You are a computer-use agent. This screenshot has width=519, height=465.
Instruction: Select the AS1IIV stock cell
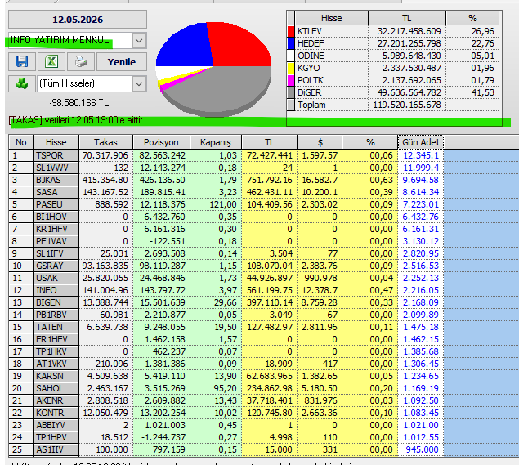pyautogui.click(x=56, y=449)
